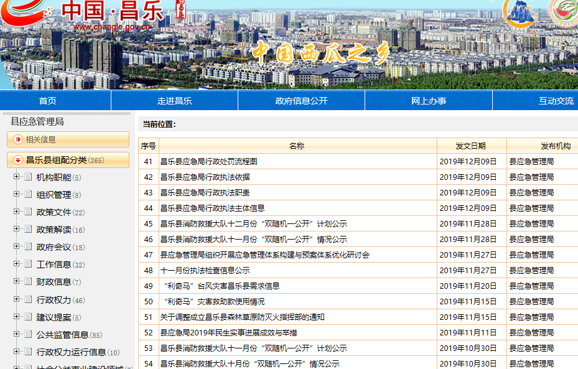Select the 政府会议 tree item
Image resolution: width=578 pixels, height=369 pixels.
54,247
